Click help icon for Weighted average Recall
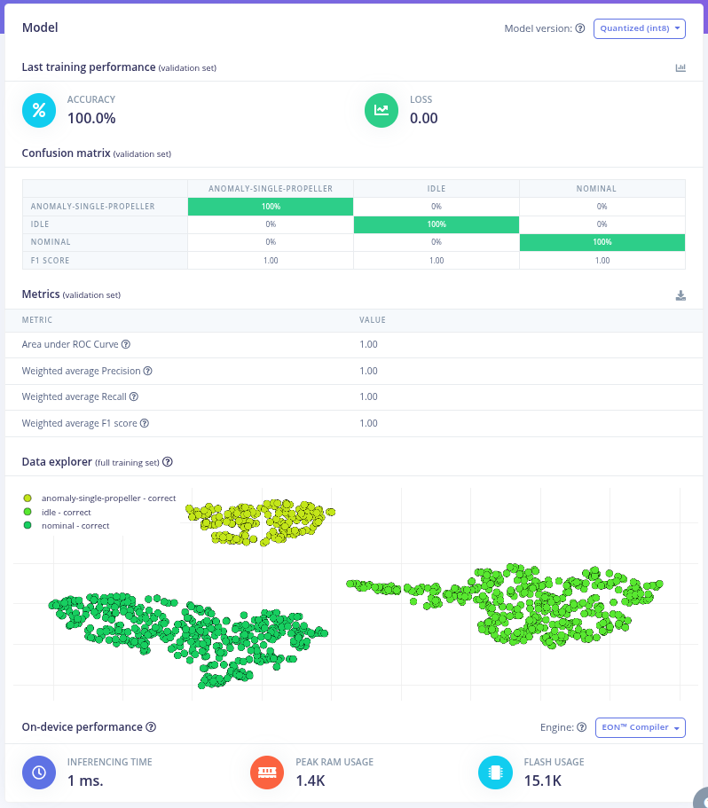Image resolution: width=708 pixels, height=808 pixels. pyautogui.click(x=134, y=396)
